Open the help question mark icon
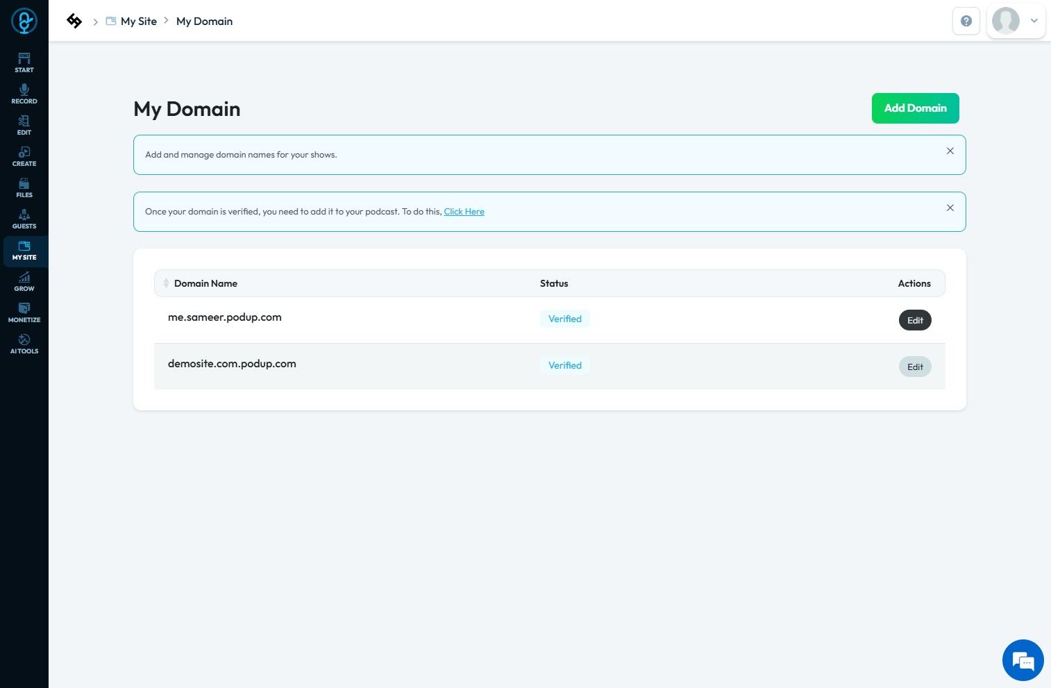Viewport: 1051px width, 688px height. pos(966,21)
